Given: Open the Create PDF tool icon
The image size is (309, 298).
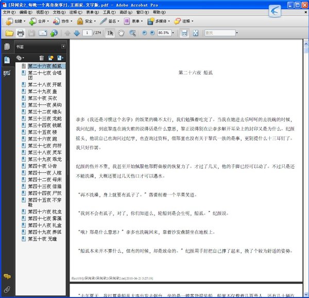Looking at the screenshot, I should point(9,21).
